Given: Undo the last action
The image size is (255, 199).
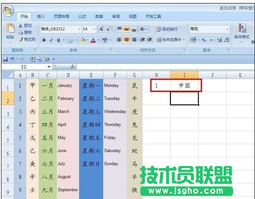Looking at the screenshot, I should pyautogui.click(x=12, y=59).
